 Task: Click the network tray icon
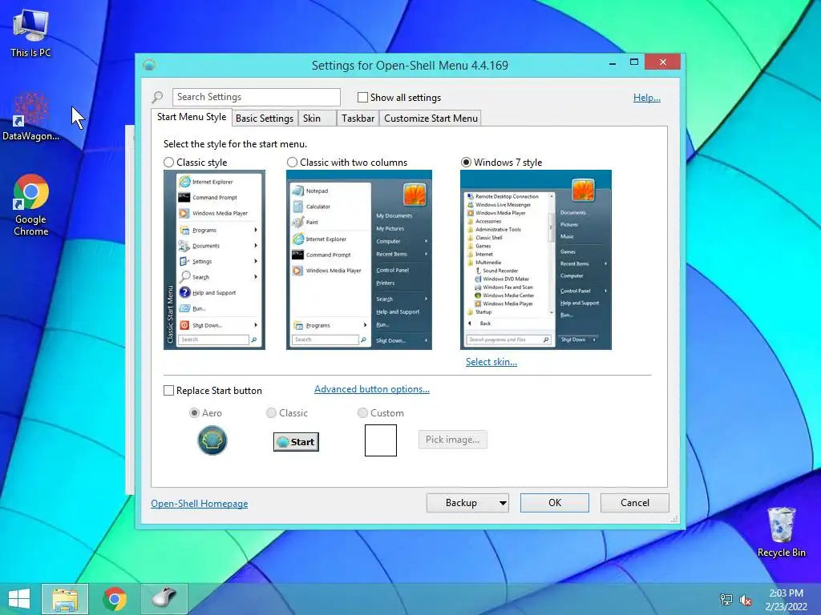(x=726, y=600)
